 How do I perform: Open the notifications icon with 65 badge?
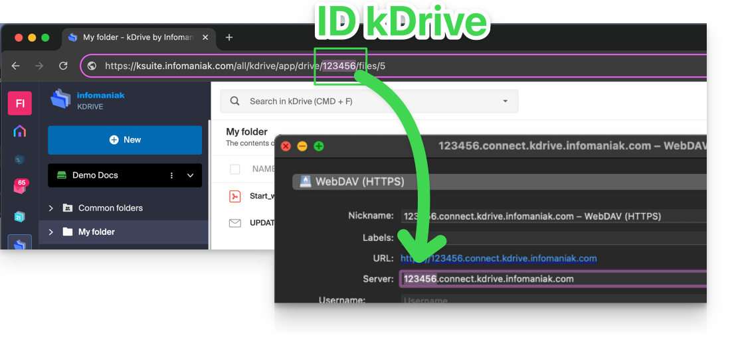click(x=20, y=186)
